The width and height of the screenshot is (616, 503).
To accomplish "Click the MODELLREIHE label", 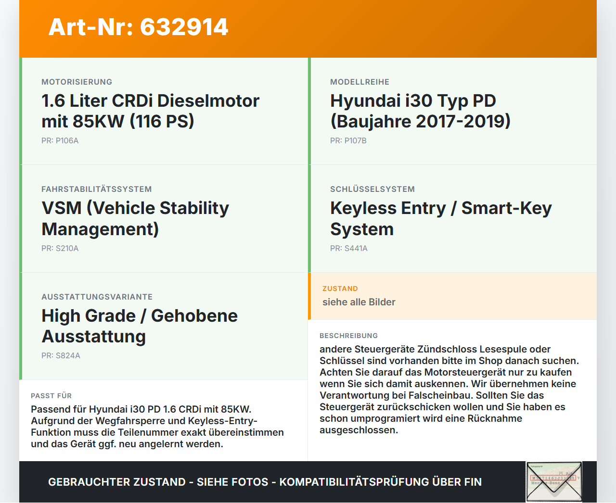I will [359, 82].
